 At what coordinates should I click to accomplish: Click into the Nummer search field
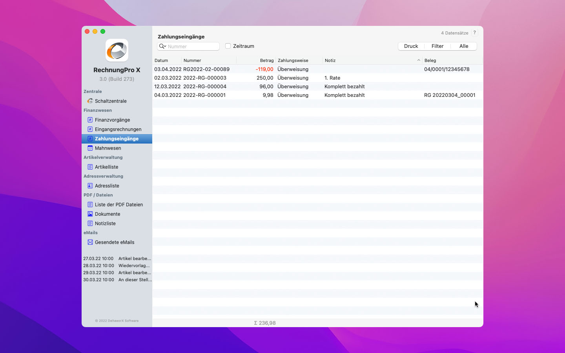192,46
